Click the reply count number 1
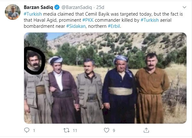The height and width of the screenshot is (138, 192). coord(34,131)
